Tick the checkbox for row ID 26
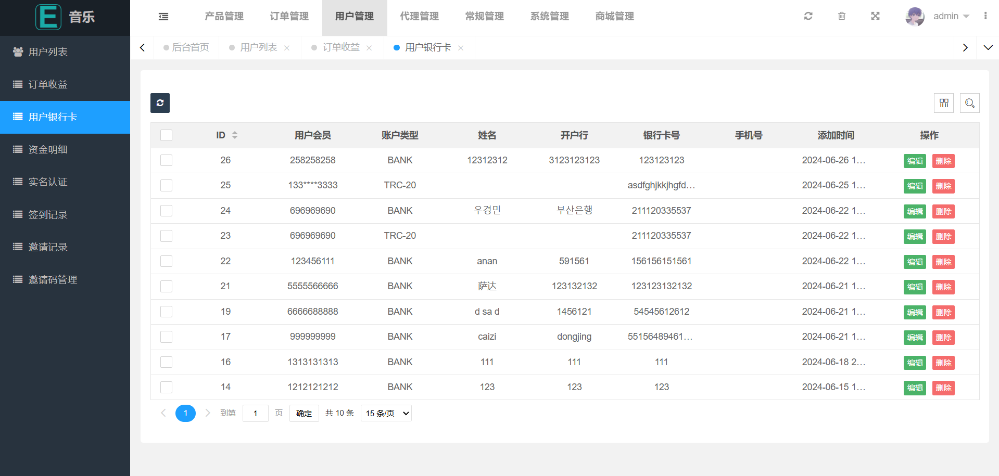The width and height of the screenshot is (999, 476). click(x=167, y=160)
